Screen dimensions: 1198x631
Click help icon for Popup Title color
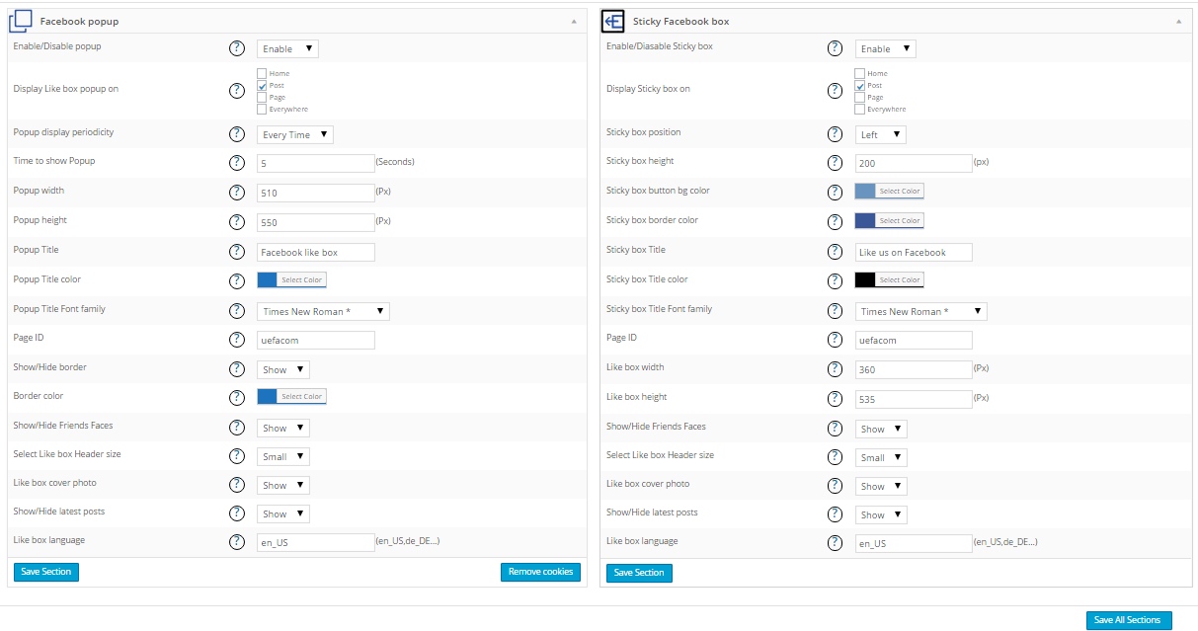click(237, 280)
